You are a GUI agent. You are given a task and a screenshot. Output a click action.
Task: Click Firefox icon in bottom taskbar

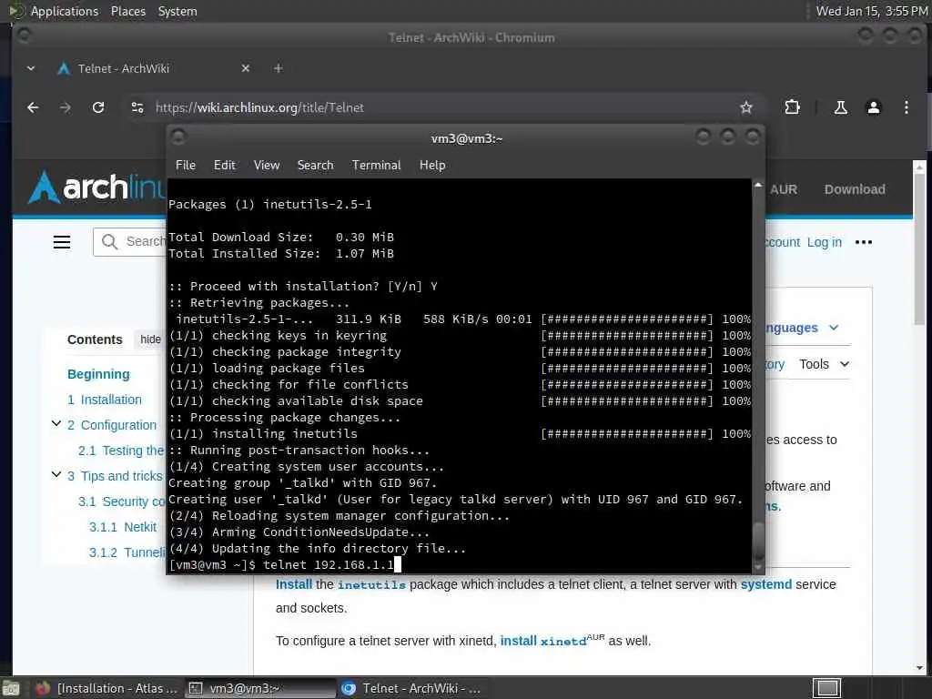pyautogui.click(x=42, y=688)
